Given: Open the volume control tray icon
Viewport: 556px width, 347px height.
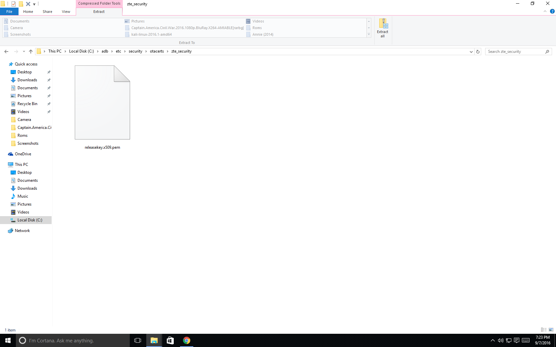Looking at the screenshot, I should pyautogui.click(x=500, y=340).
